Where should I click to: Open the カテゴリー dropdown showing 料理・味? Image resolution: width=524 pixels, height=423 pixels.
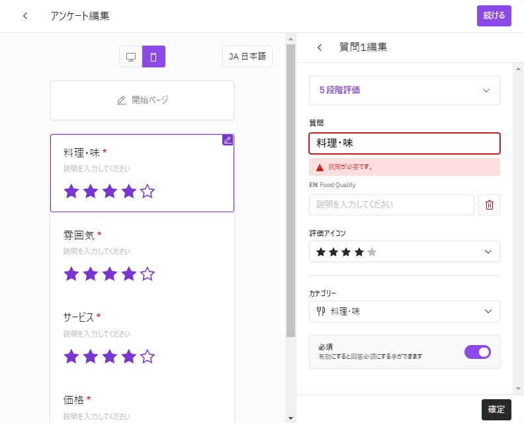(x=404, y=311)
